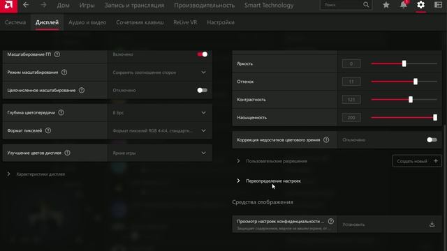The image size is (447, 251).
Task: Show help for Просмотр настроек конфиденциальности
Action: (330, 221)
